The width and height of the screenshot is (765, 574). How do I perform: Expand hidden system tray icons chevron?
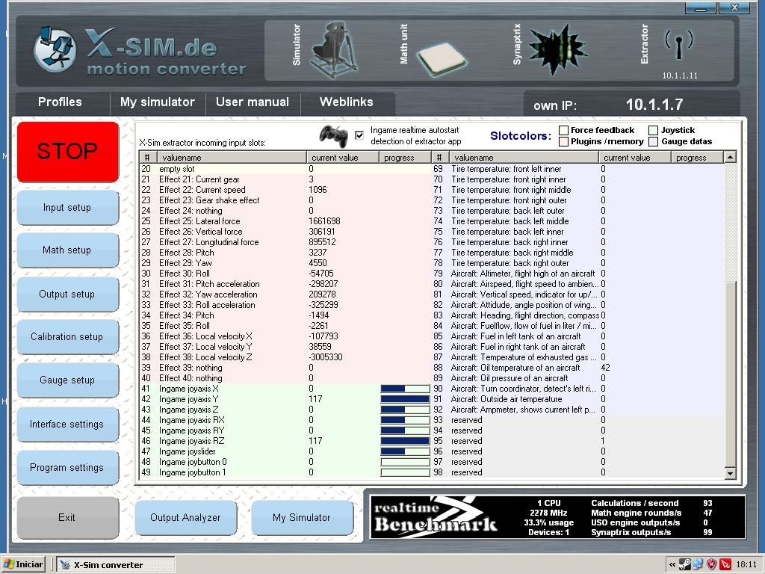pos(672,564)
